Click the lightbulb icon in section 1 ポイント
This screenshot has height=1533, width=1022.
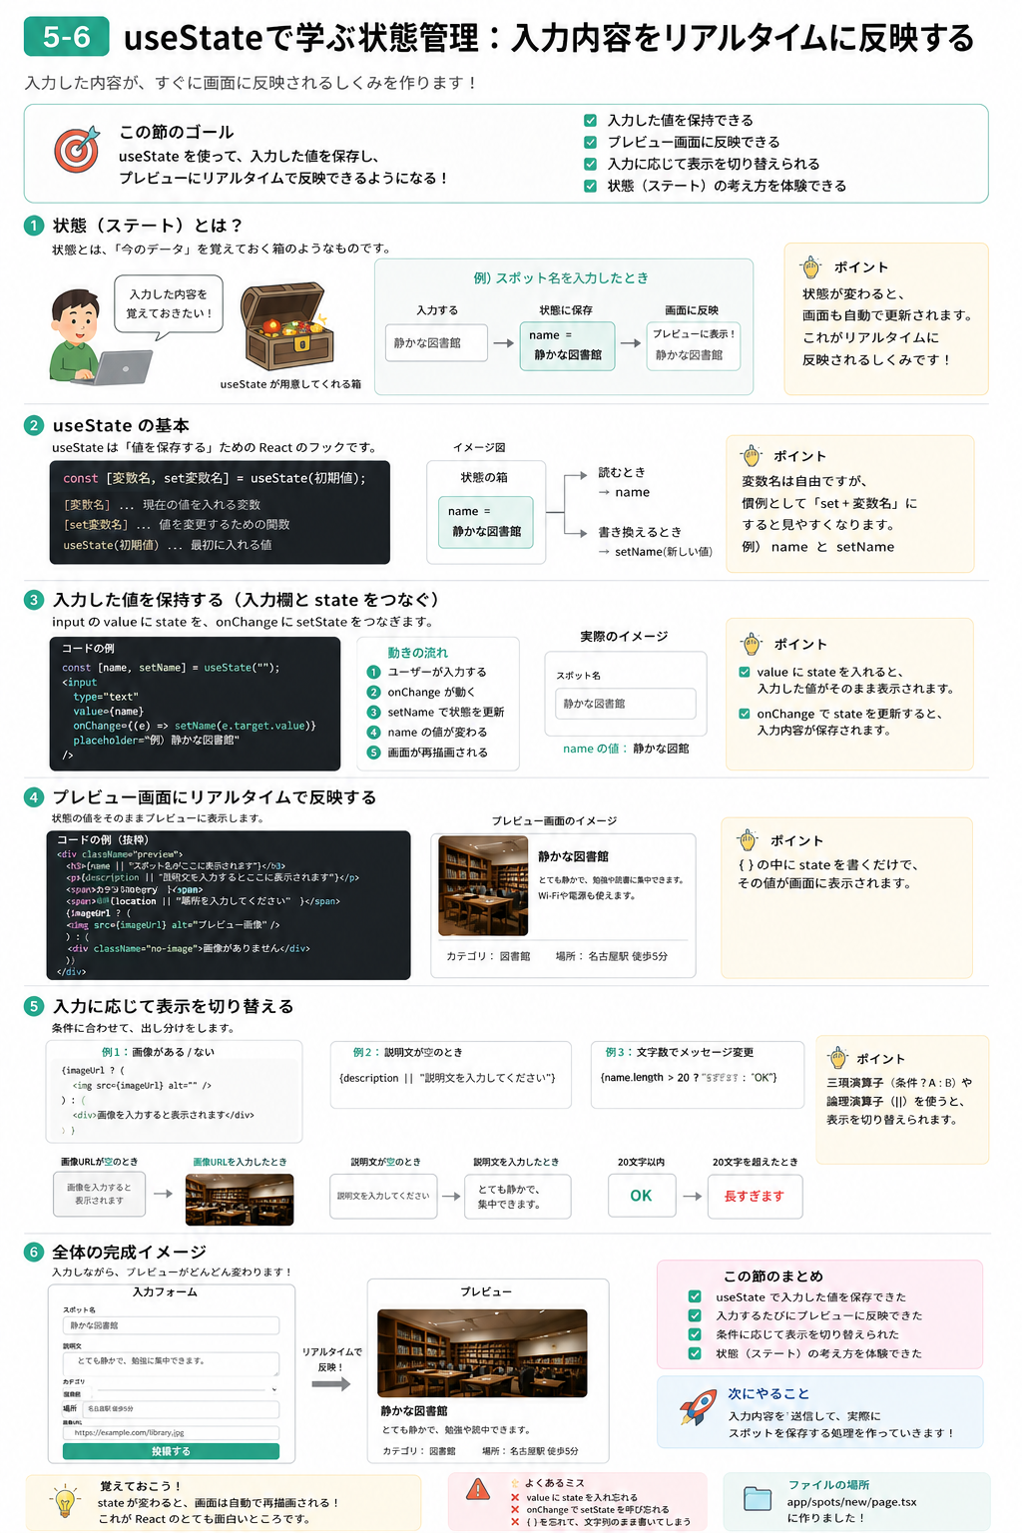click(x=810, y=267)
